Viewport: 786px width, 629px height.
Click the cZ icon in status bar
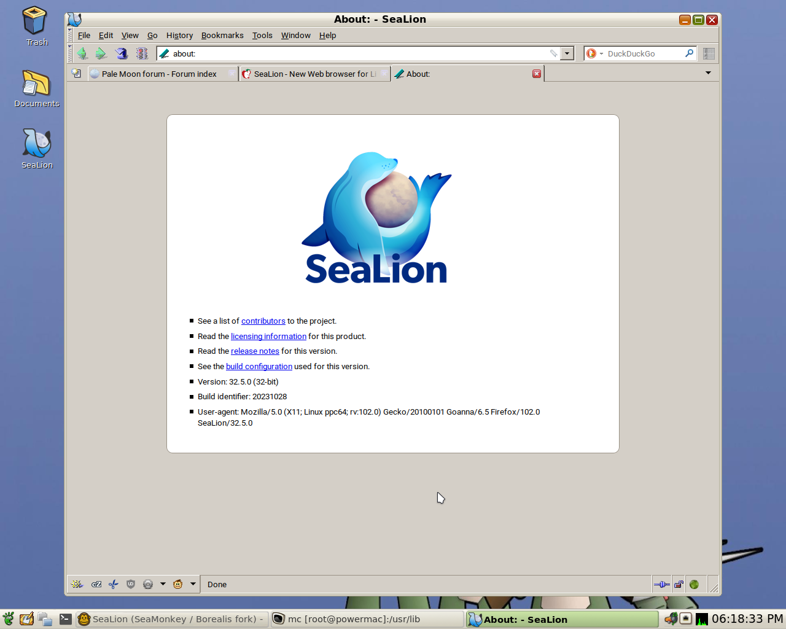click(x=96, y=584)
